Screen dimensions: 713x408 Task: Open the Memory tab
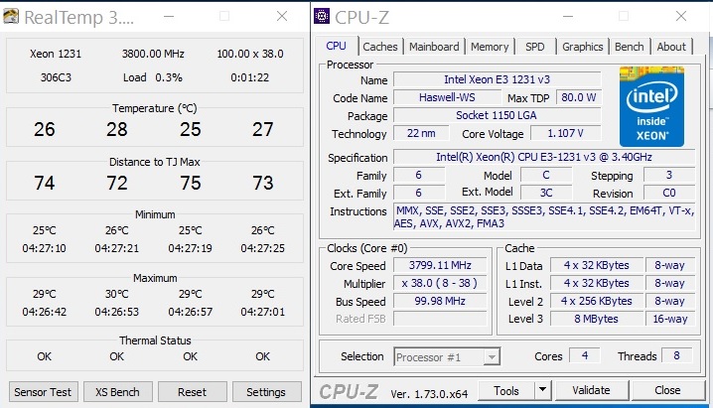pos(490,47)
